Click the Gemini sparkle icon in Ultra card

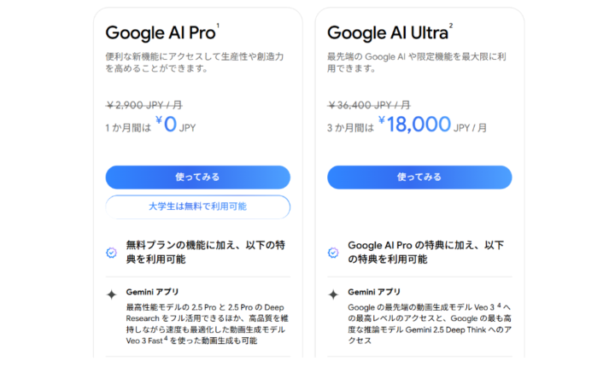(333, 294)
